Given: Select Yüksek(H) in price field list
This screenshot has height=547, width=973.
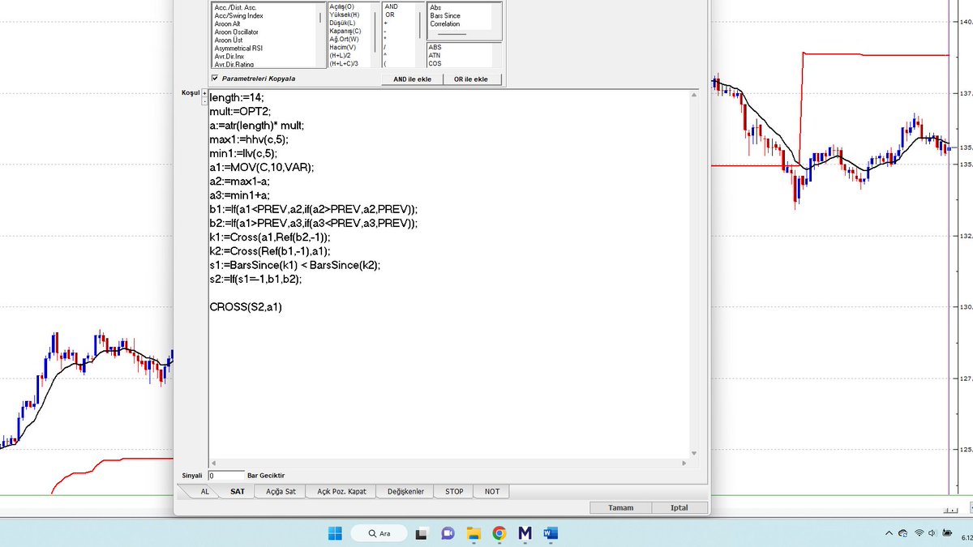Looking at the screenshot, I should point(344,15).
